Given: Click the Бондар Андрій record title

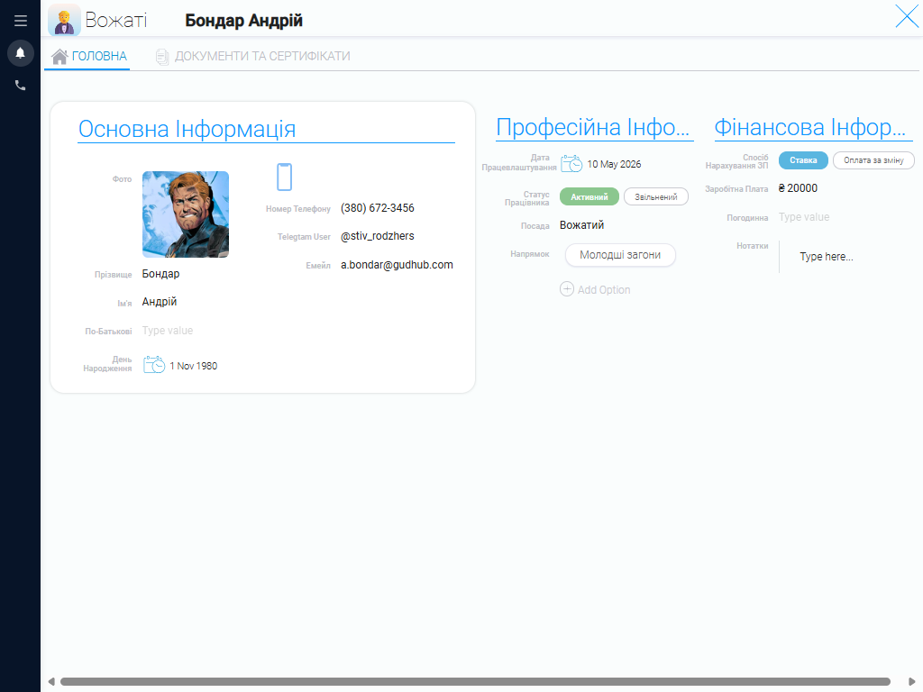Looking at the screenshot, I should (x=243, y=21).
